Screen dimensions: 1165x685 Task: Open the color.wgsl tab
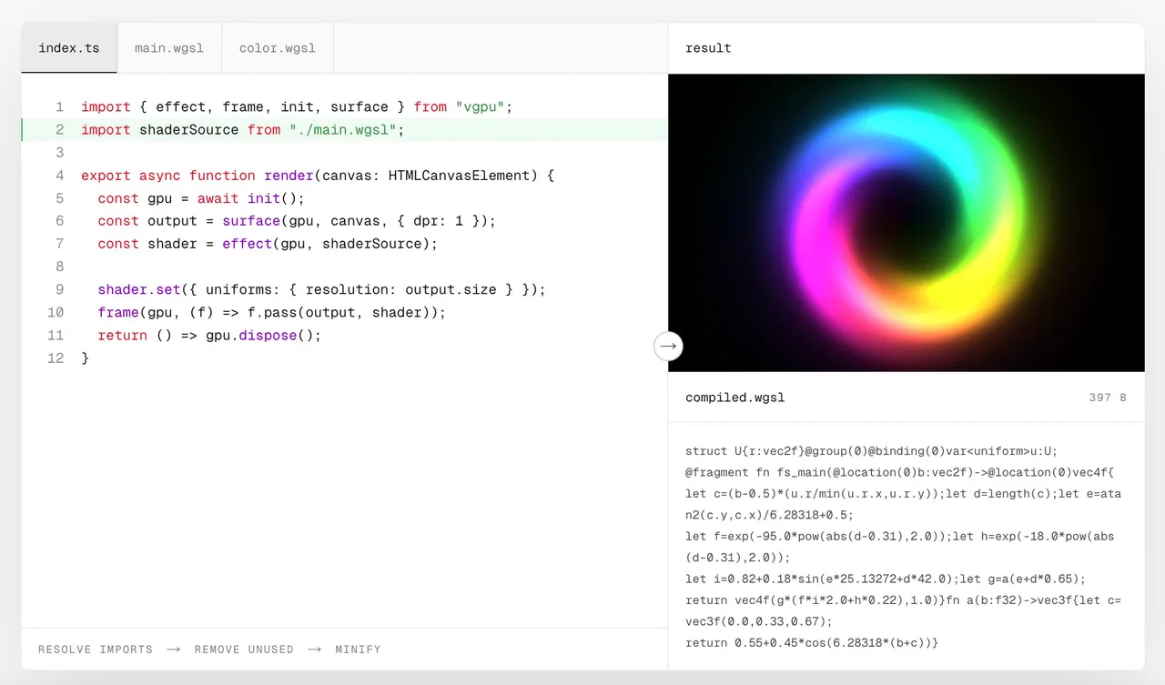click(278, 48)
